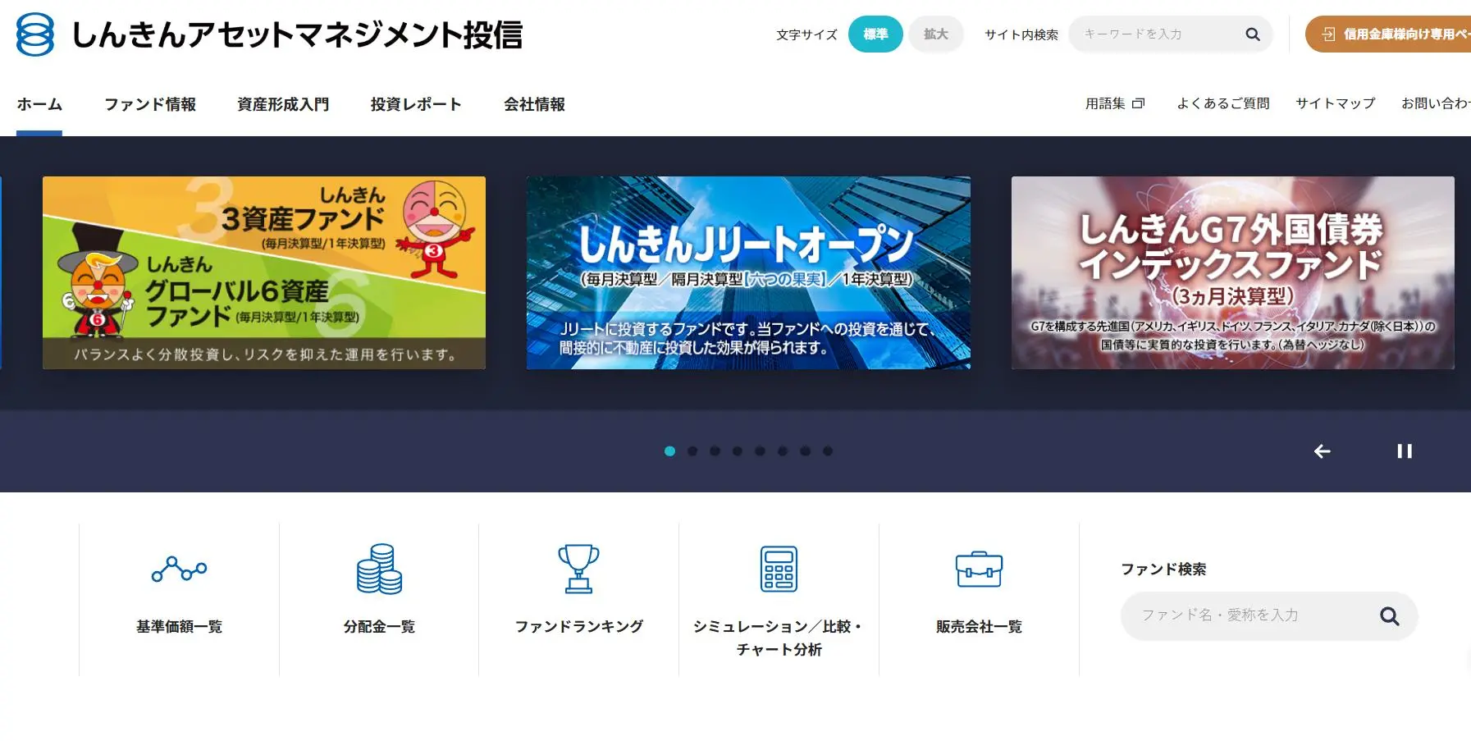Screen dimensions: 1471x741
Task: Open the 資産形成入門 menu
Action: tap(283, 104)
